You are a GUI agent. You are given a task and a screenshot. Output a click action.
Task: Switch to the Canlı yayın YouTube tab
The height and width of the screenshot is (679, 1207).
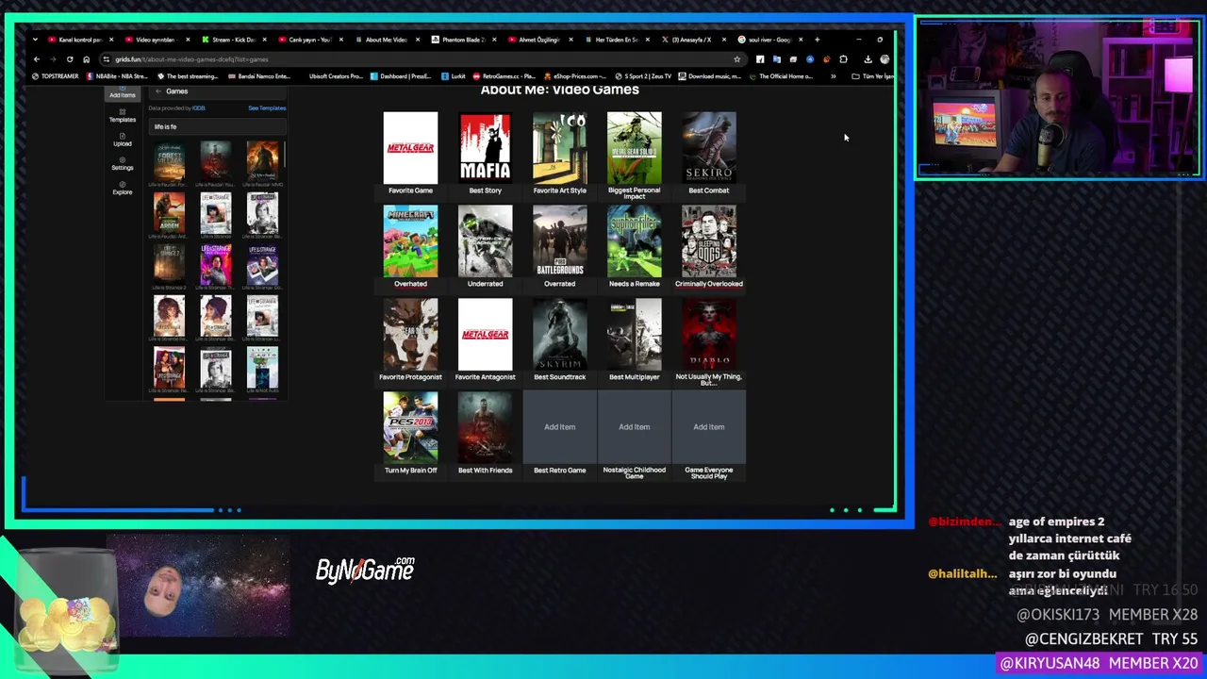(309, 40)
